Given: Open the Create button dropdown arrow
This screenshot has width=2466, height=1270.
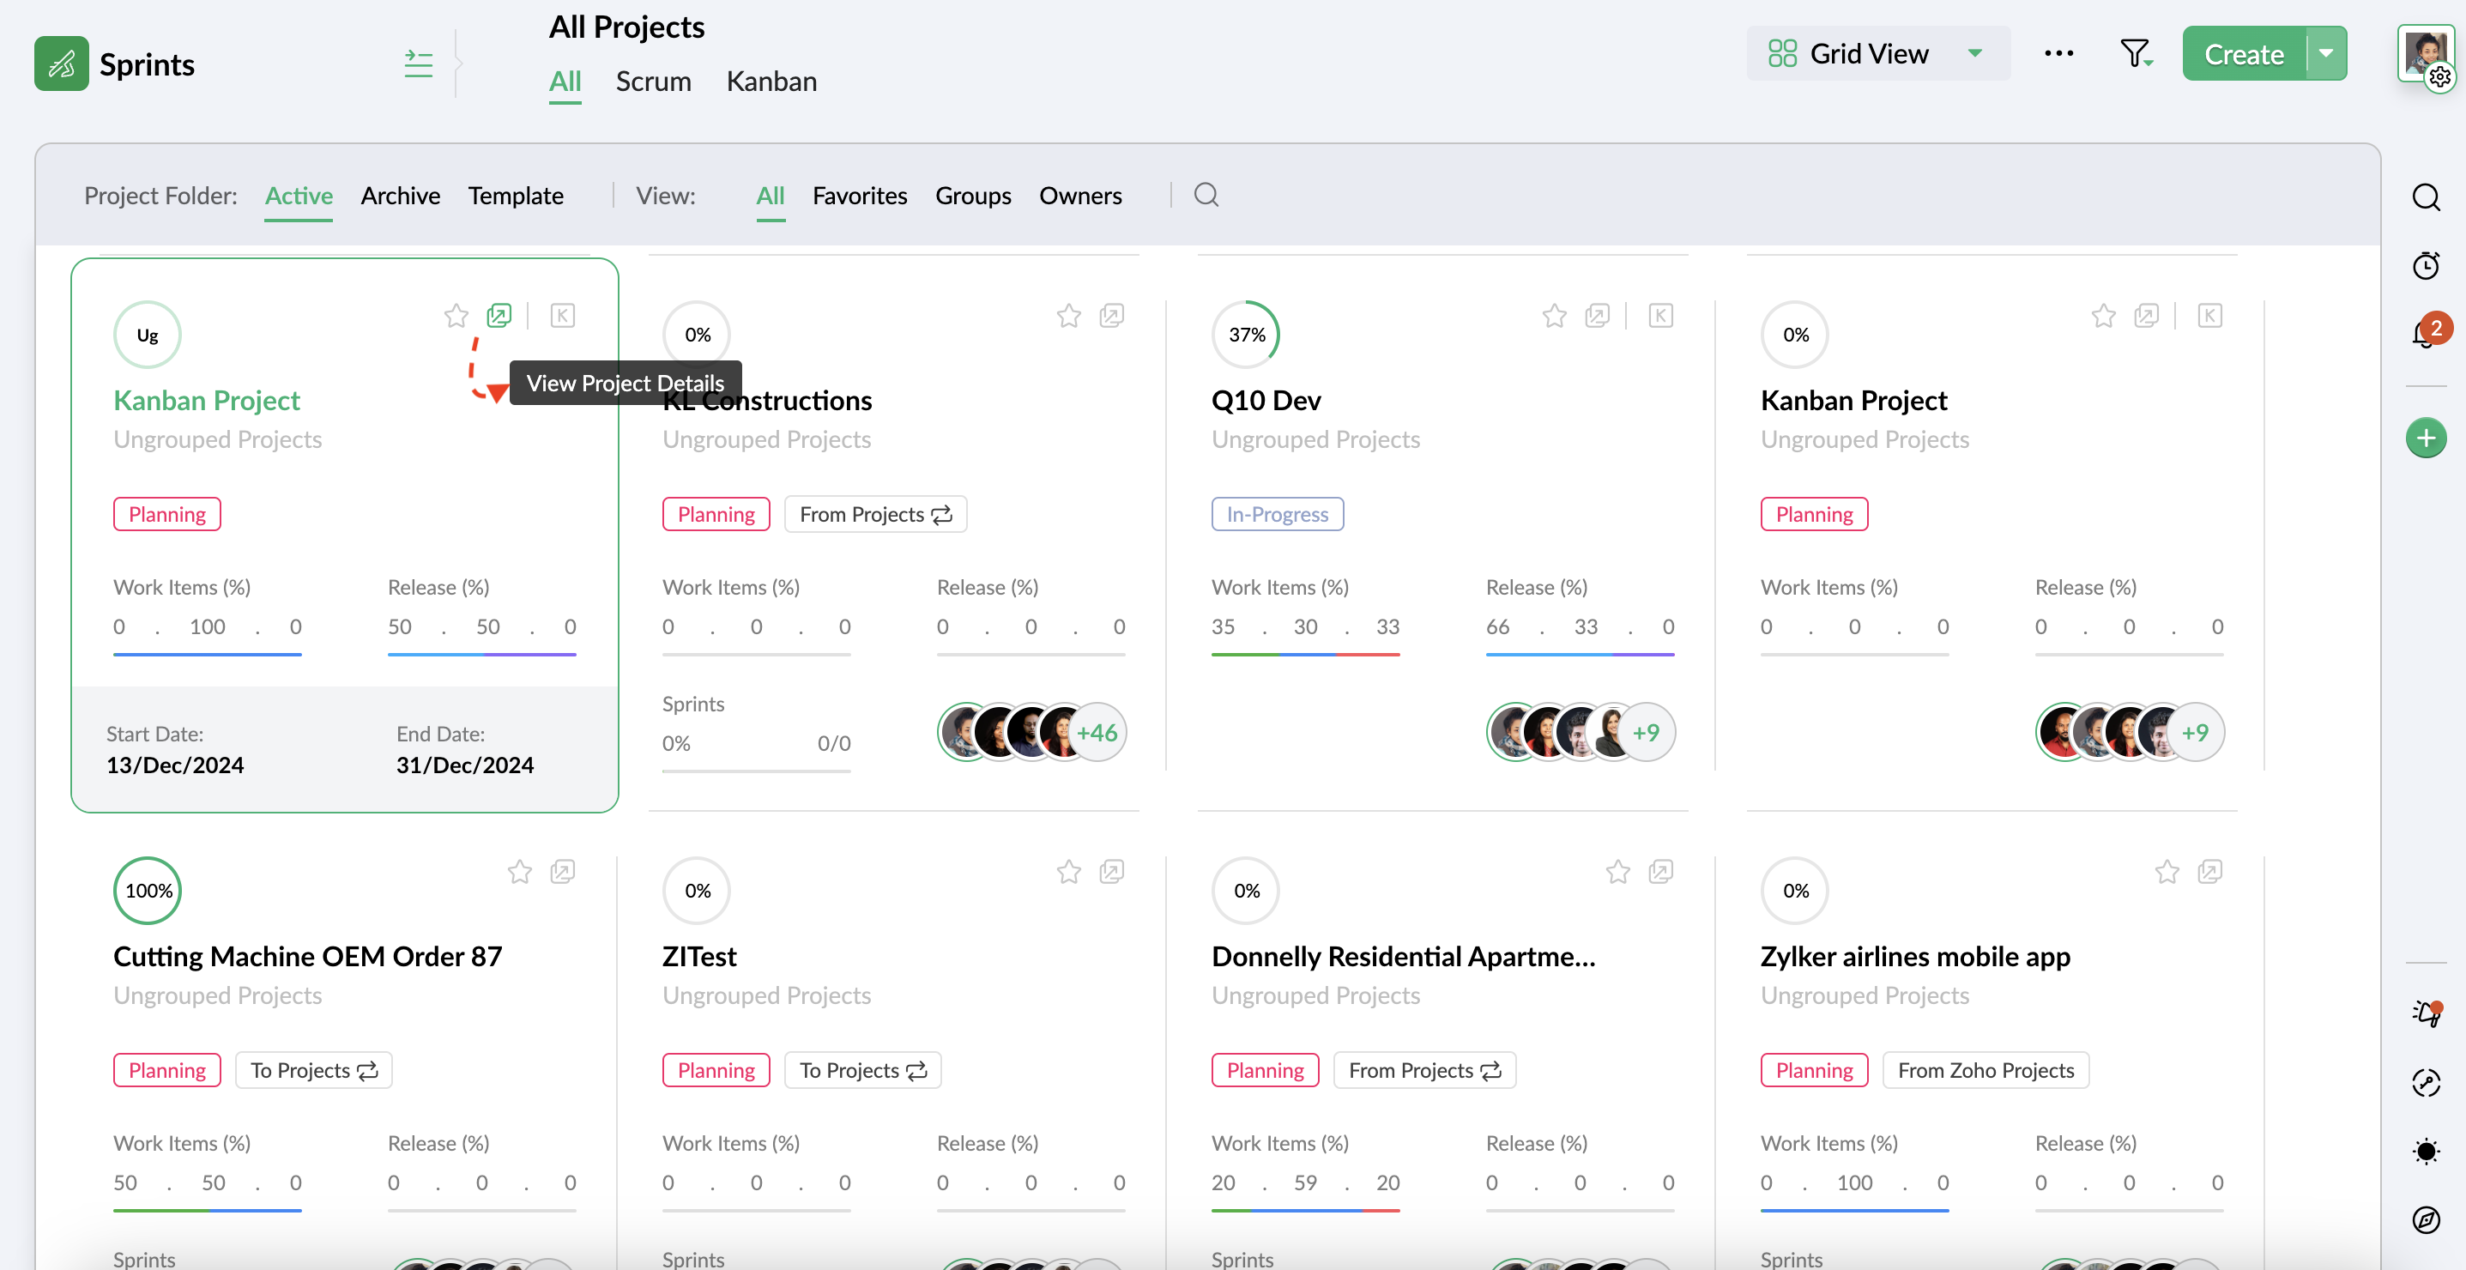Looking at the screenshot, I should tap(2326, 53).
